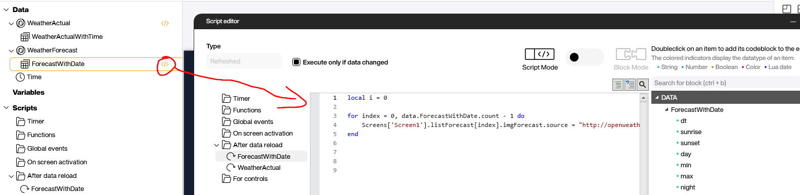Click WeatherActual reload icon in Script editor
This screenshot has width=800, height=195.
coord(231,167)
